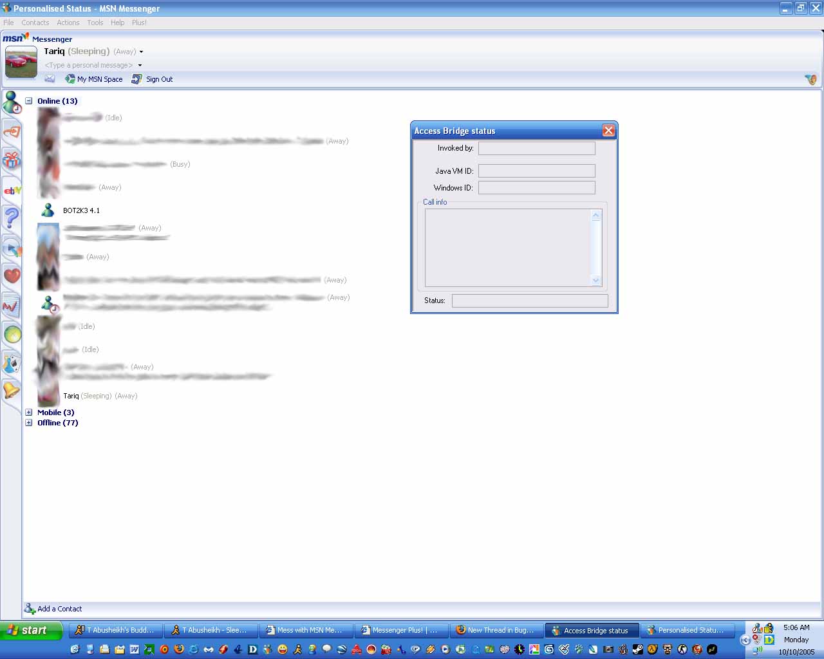
Task: Click the Sign Out link
Action: click(x=159, y=79)
